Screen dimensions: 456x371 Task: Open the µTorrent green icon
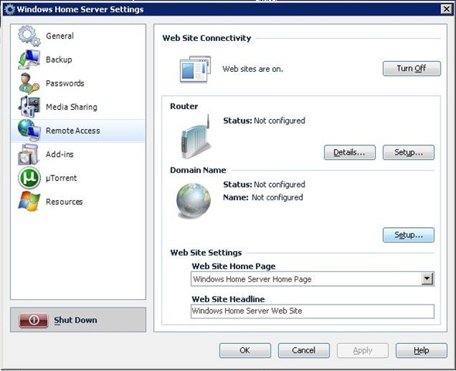(29, 178)
